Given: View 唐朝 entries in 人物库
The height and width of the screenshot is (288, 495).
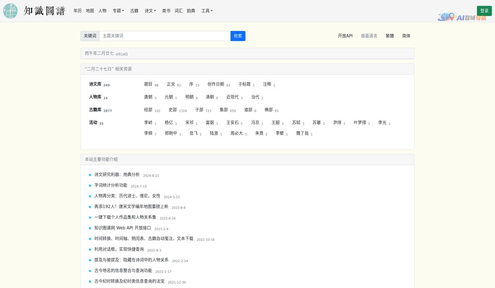Looking at the screenshot, I should click(x=148, y=97).
